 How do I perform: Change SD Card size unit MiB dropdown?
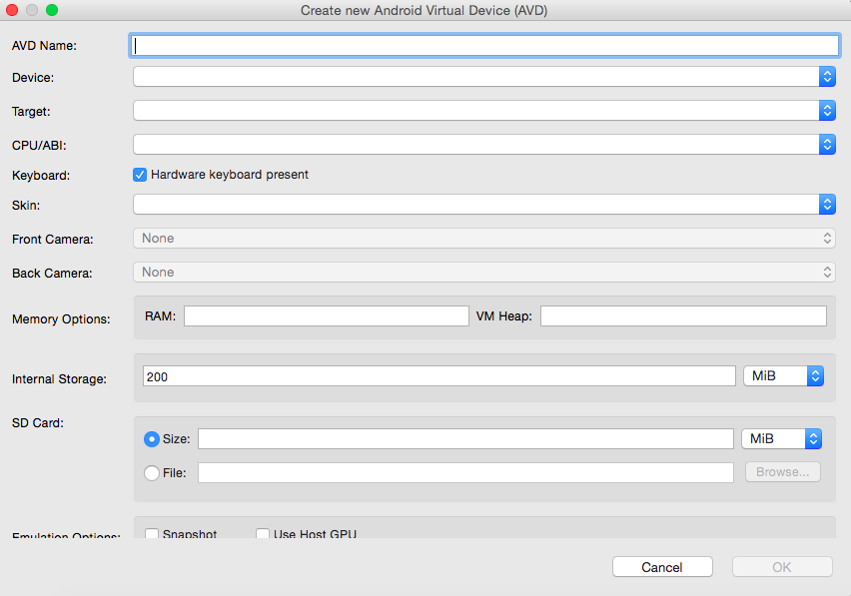781,438
